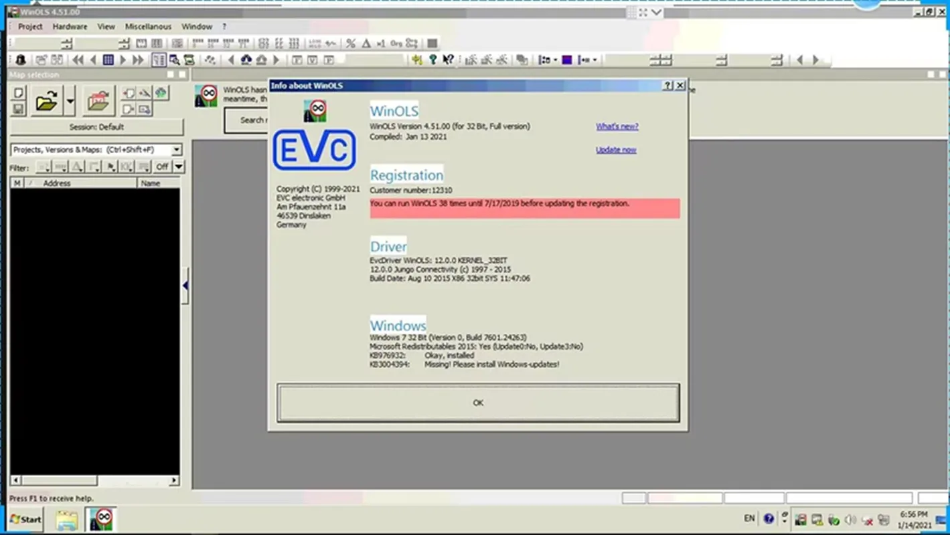The width and height of the screenshot is (950, 535).
Task: Open the Import file folder icon in Map selection
Action: (x=98, y=102)
